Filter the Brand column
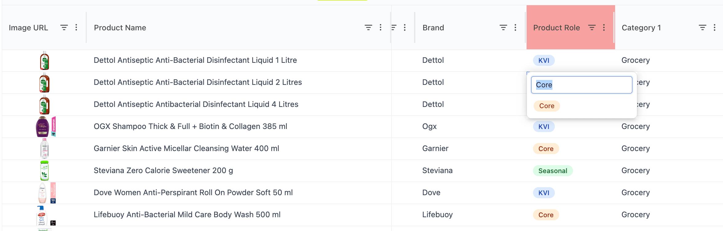This screenshot has width=723, height=231. (x=503, y=28)
